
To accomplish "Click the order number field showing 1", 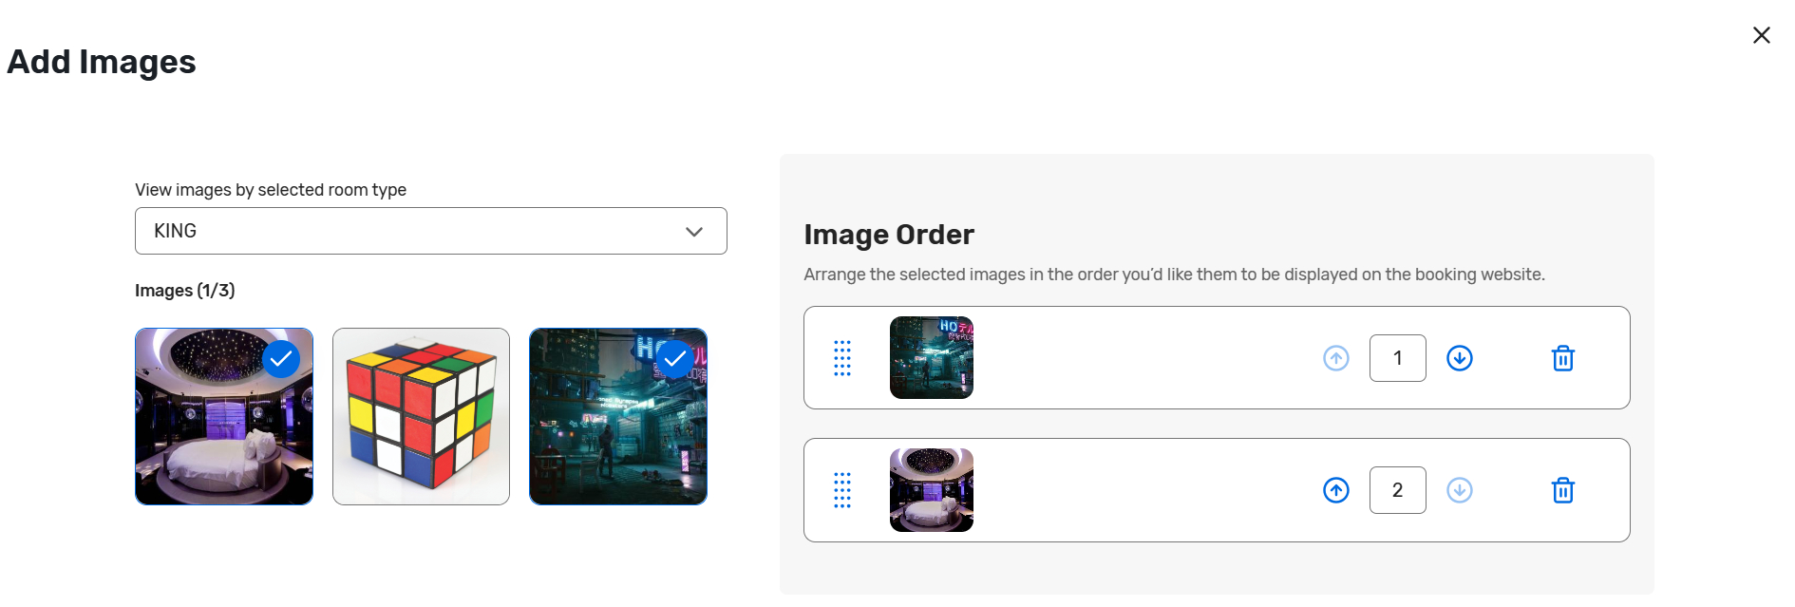I will pos(1397,358).
